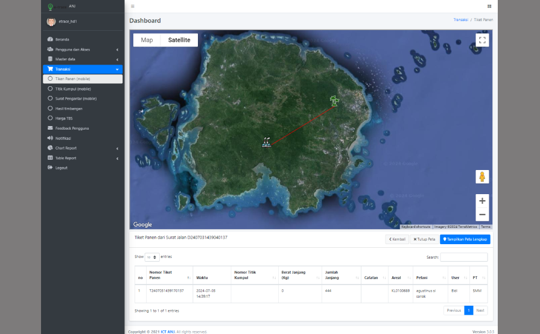Click the Street View pegman icon
Viewport: 540px width, 334px height.
481,177
